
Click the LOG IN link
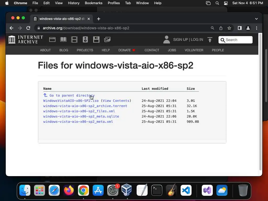point(197,40)
